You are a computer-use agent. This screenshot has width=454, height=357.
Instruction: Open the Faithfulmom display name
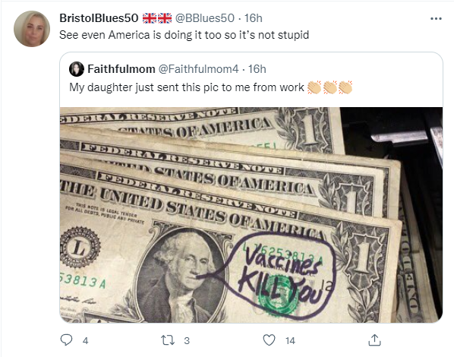121,69
